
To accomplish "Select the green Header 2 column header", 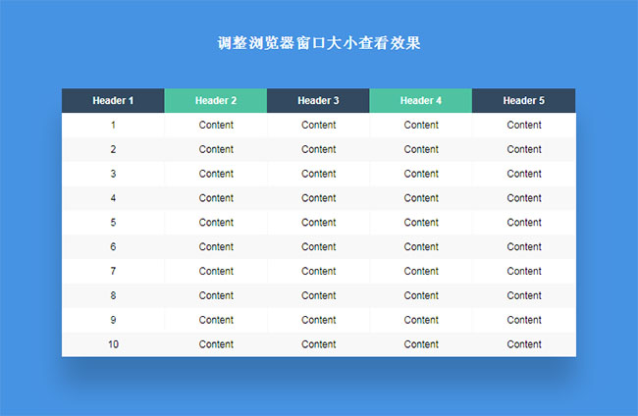I will coord(216,100).
